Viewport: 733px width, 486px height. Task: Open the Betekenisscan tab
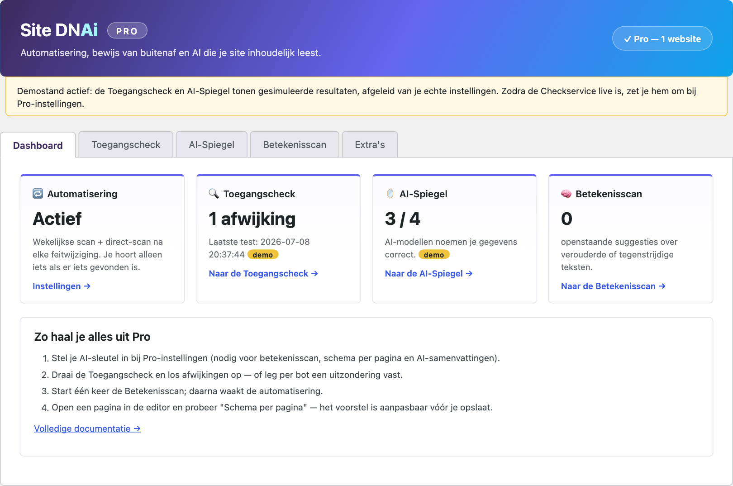pos(295,144)
